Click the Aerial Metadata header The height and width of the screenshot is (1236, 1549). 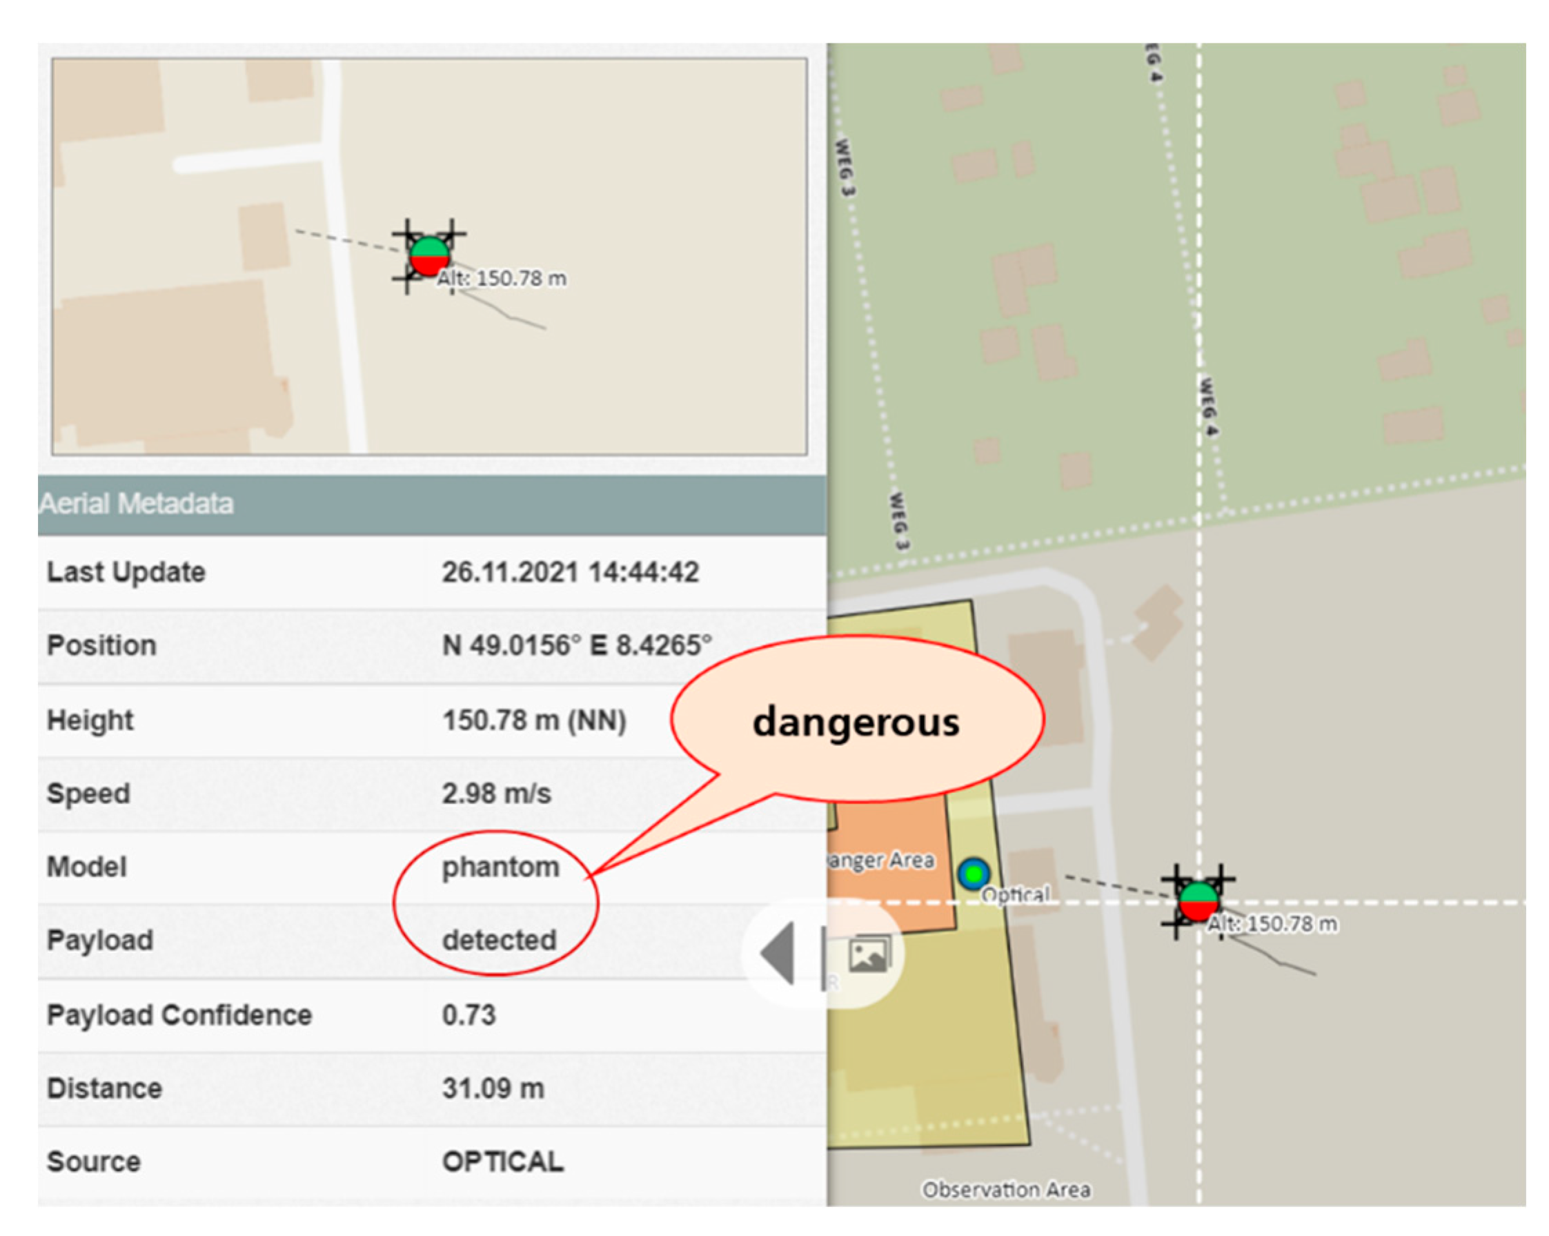point(137,504)
